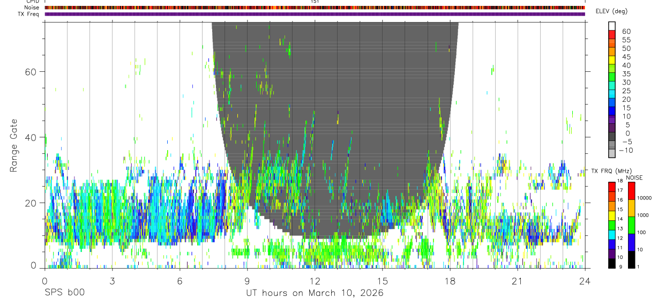Click x-axis tick label '12' on time axis
Viewport: 658px width, 304px height.
(315, 280)
